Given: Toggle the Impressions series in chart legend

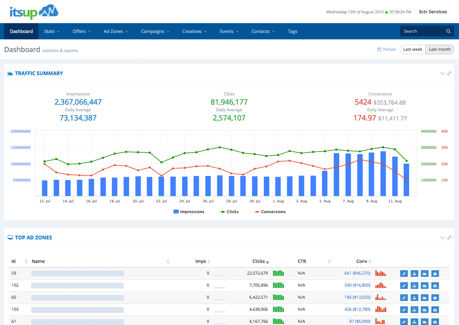Looking at the screenshot, I should click(189, 212).
